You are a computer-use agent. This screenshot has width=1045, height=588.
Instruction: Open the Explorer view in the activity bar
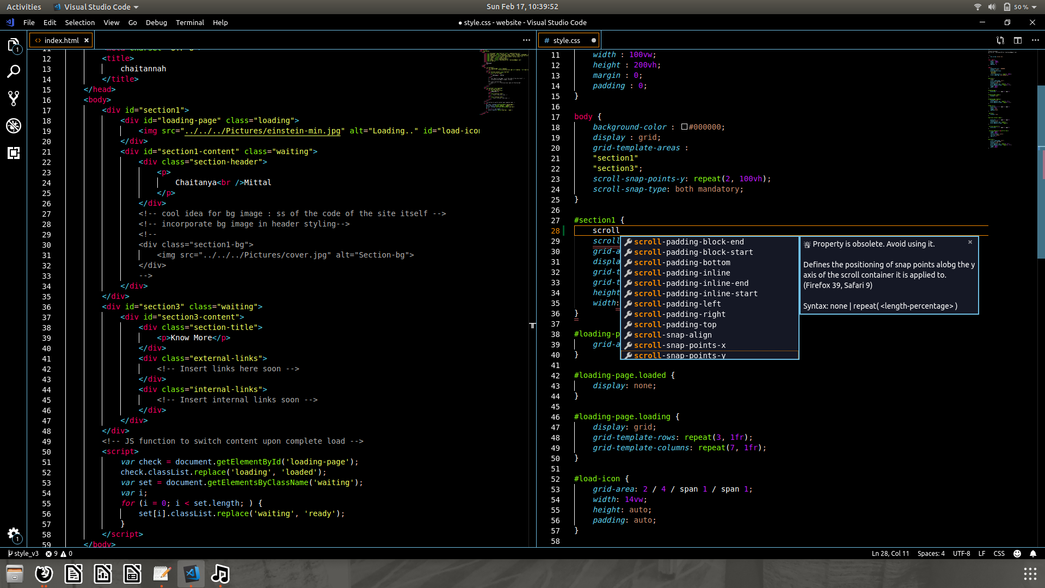[x=14, y=46]
